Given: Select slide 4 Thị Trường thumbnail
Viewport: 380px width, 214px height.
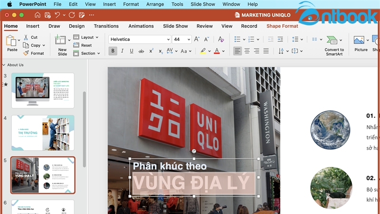Looking at the screenshot, I should (43, 133).
